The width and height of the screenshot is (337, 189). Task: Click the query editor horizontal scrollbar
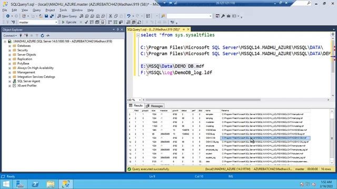[x=203, y=100]
